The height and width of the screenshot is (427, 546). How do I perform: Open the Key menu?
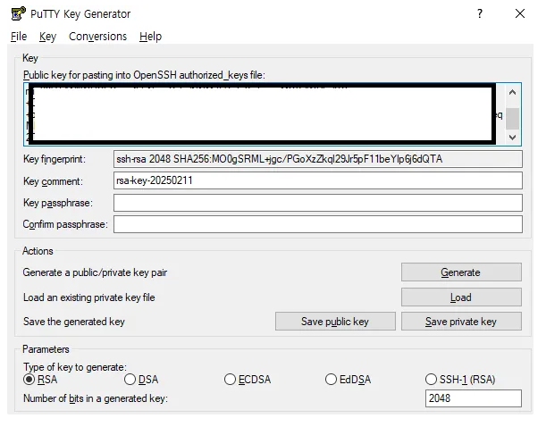point(47,37)
